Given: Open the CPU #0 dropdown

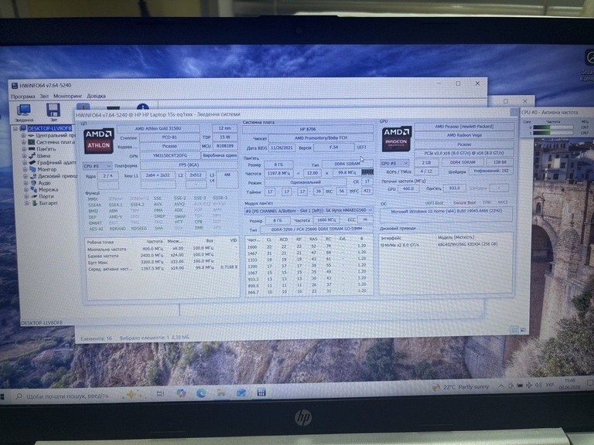Looking at the screenshot, I should 97,166.
